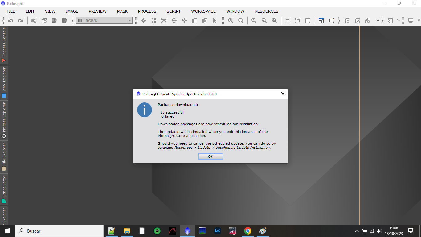Click the blank page corner icon

tap(194, 21)
